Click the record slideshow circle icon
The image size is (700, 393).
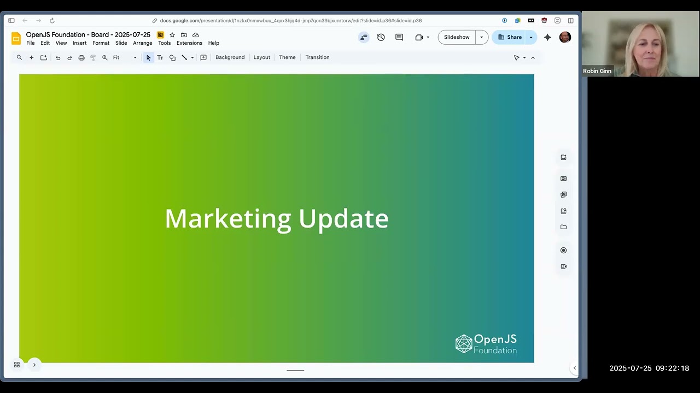click(563, 250)
